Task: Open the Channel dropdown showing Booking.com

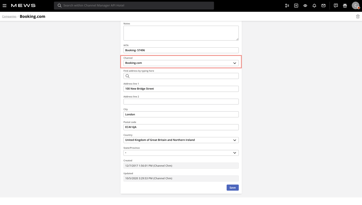Action: pos(181,63)
